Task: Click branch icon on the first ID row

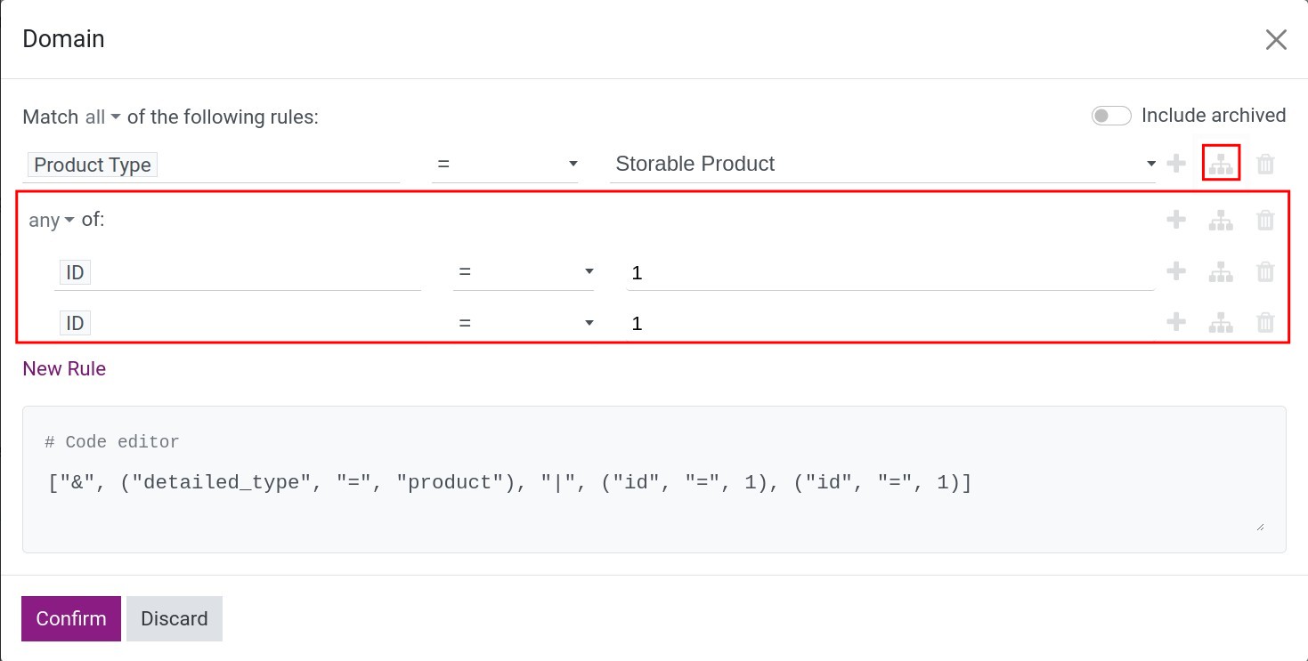Action: (x=1221, y=272)
